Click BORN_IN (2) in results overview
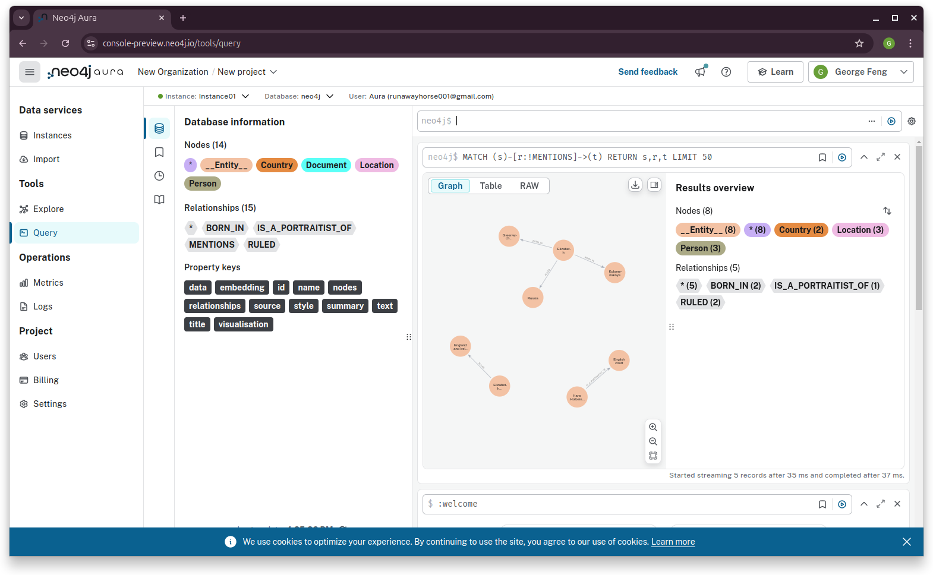This screenshot has height=575, width=933. [736, 286]
